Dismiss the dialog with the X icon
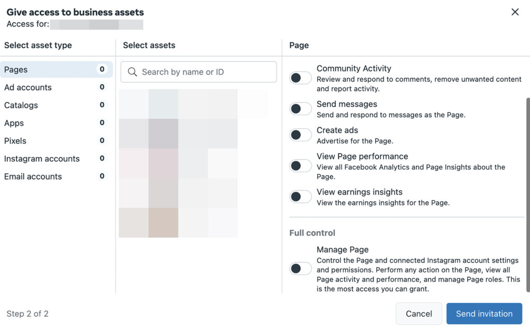 [515, 11]
